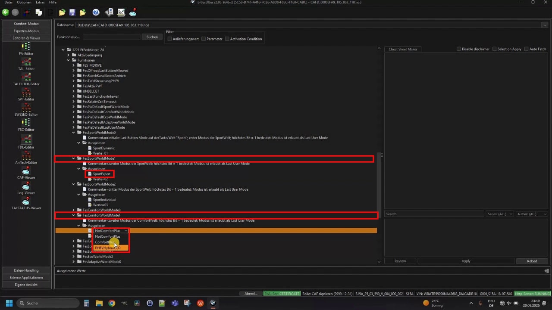Viewport: 552px width, 310px height.
Task: Toggle the Activation Condition filter checkbox
Action: pyautogui.click(x=227, y=39)
